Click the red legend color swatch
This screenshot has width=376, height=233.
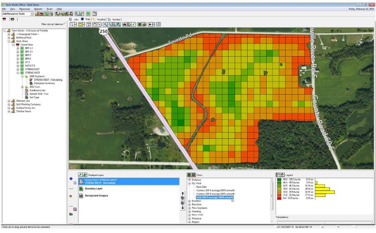pos(280,198)
